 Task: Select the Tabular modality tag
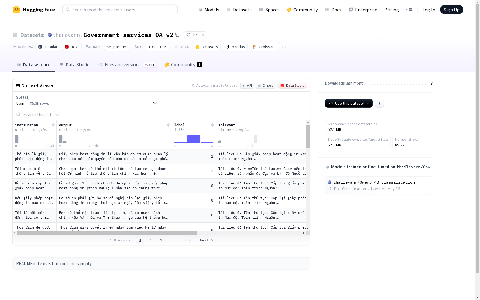point(48,47)
